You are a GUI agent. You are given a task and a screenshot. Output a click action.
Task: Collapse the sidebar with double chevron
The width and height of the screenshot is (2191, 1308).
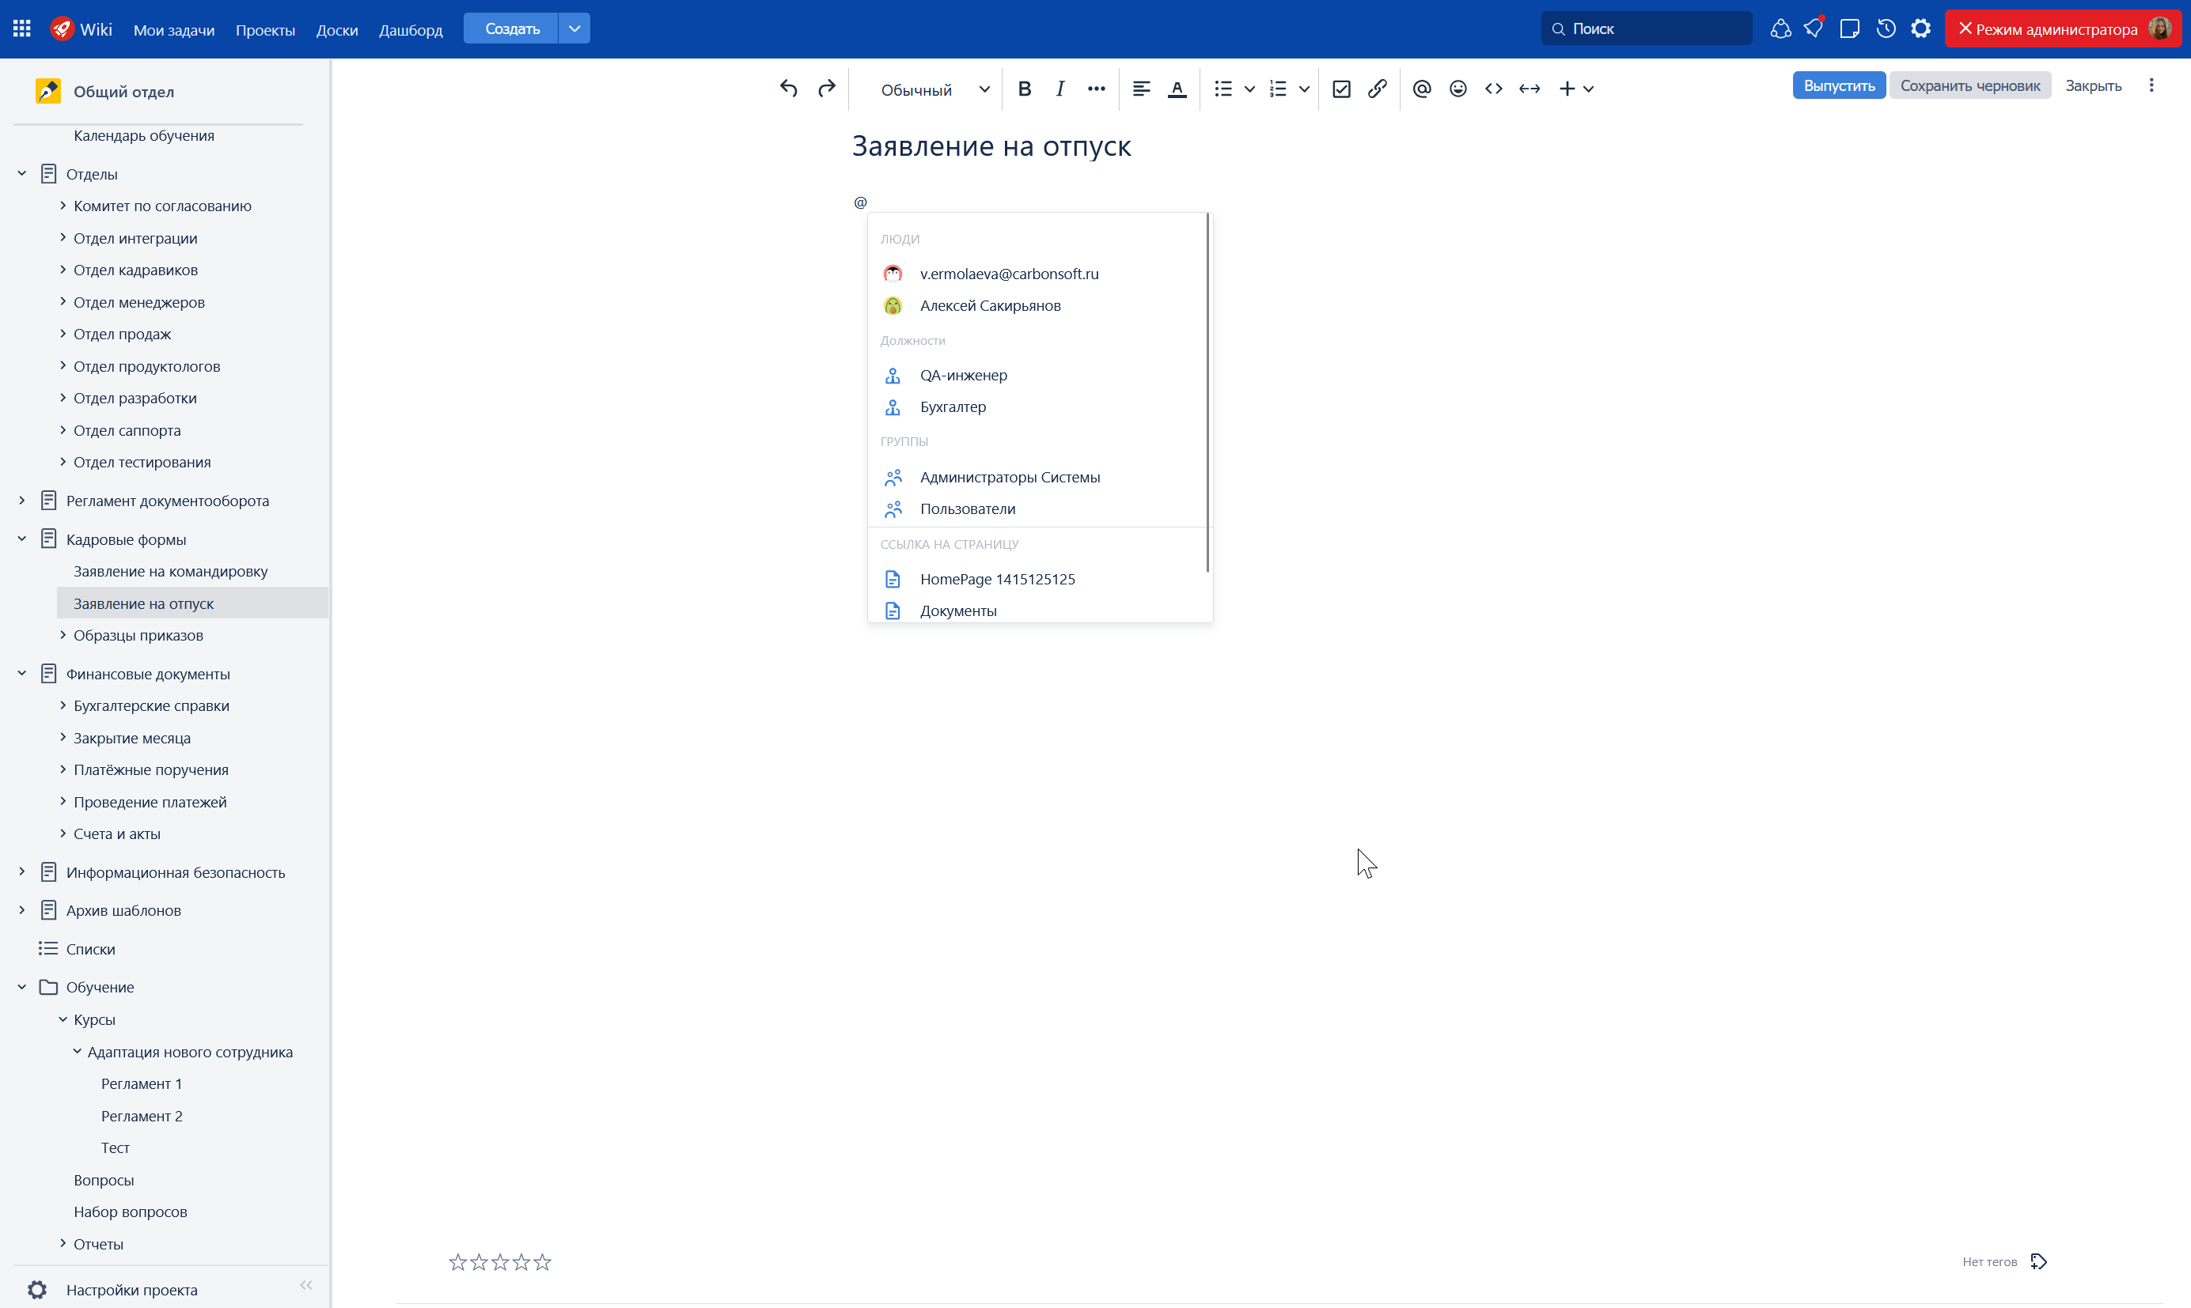point(306,1285)
